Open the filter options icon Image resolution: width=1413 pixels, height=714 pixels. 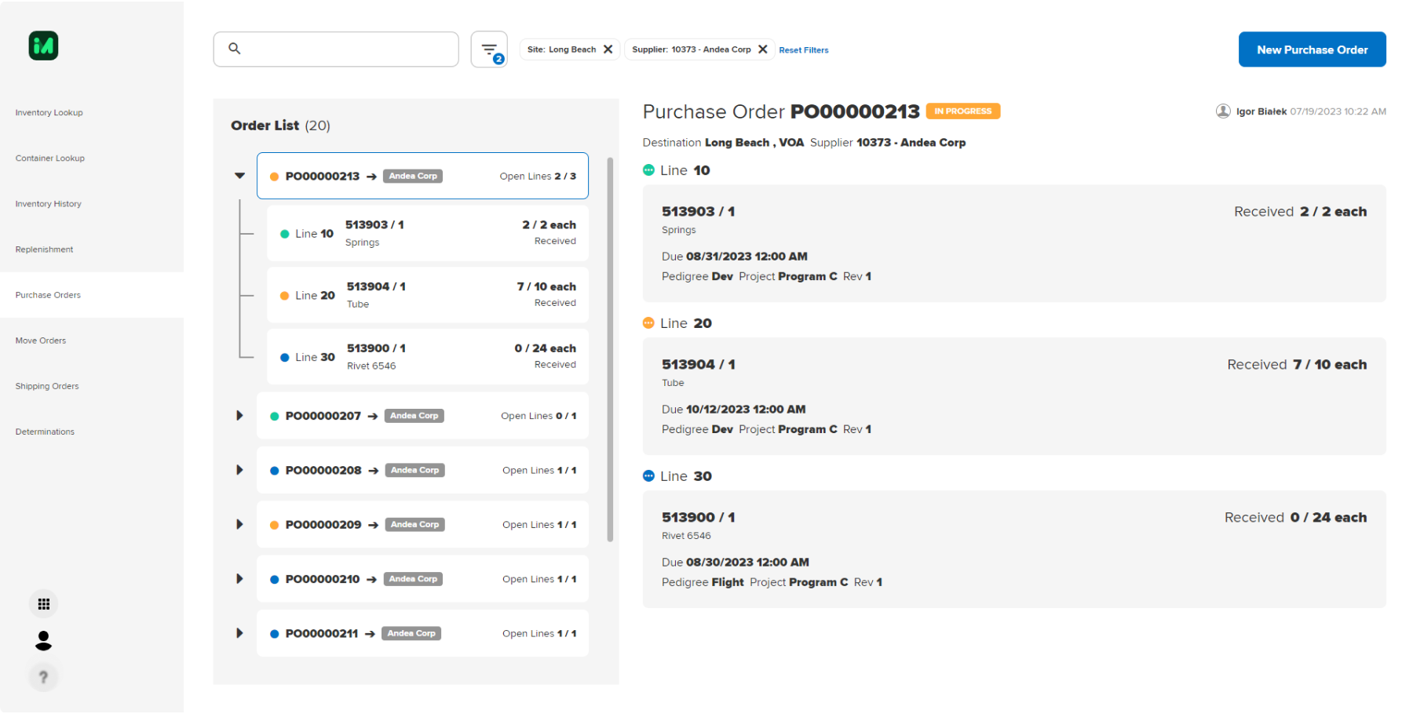point(489,49)
